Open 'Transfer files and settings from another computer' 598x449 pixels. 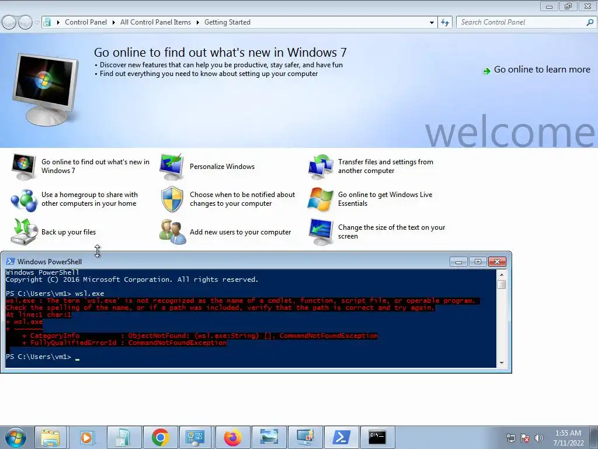[385, 166]
